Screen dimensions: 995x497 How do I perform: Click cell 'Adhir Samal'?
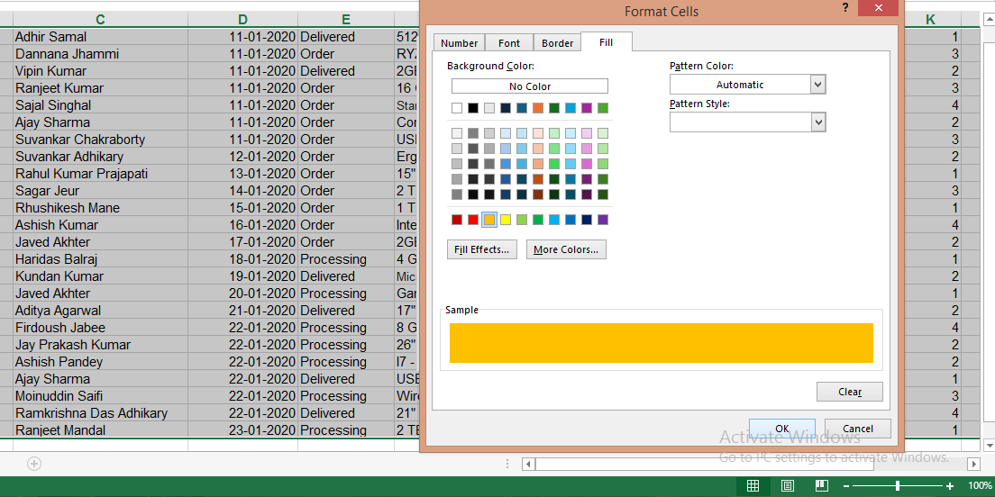(x=100, y=37)
